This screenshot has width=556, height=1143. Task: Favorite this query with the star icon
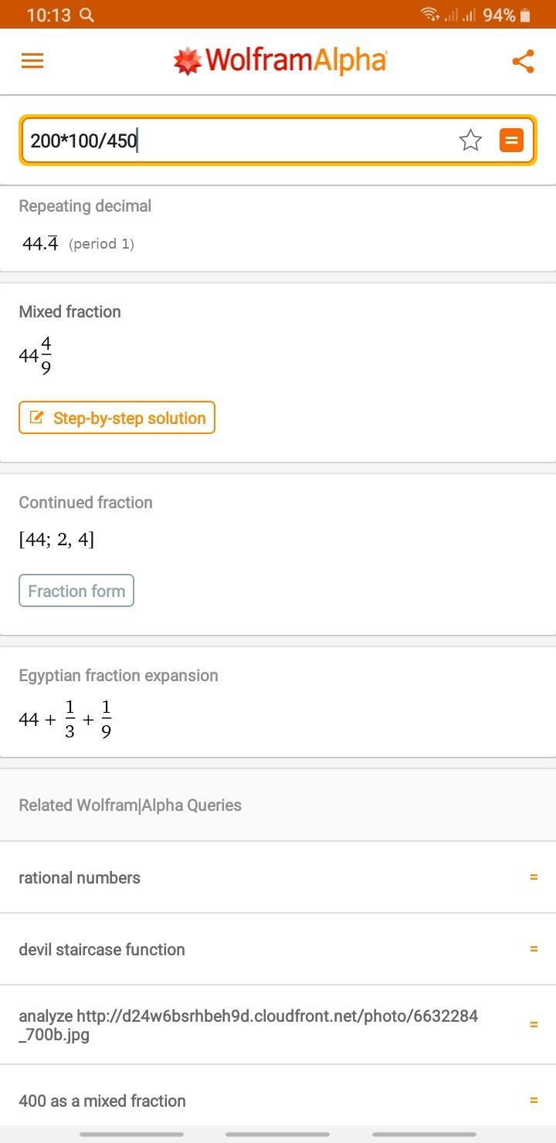point(470,141)
